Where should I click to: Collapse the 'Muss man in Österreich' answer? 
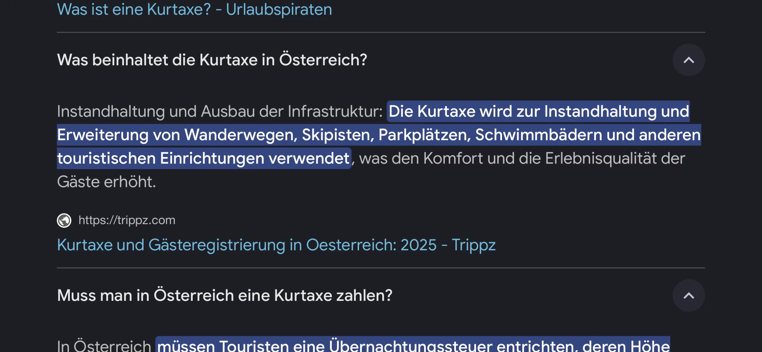pyautogui.click(x=689, y=296)
